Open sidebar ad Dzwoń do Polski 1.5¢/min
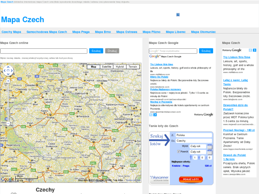 point(234,157)
